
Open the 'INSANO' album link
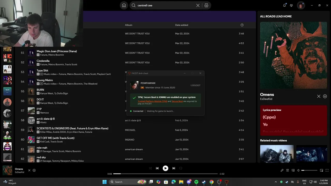coord(130,140)
